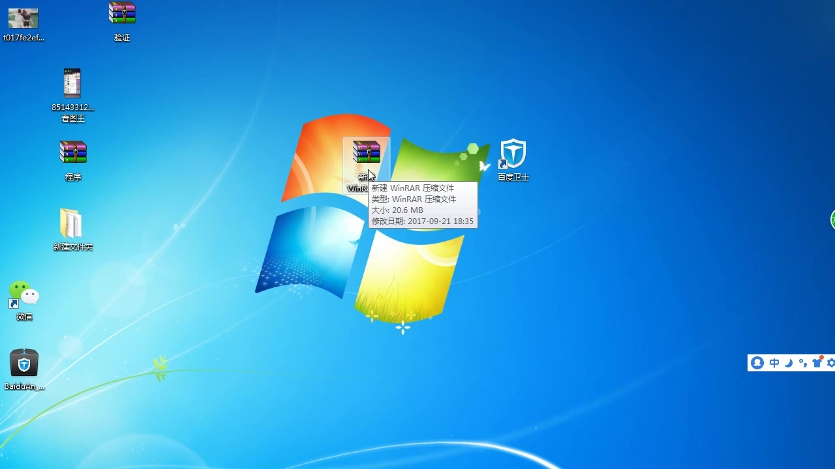Select the 百度卫士 shield shortcut icon
835x469 pixels.
tap(513, 154)
